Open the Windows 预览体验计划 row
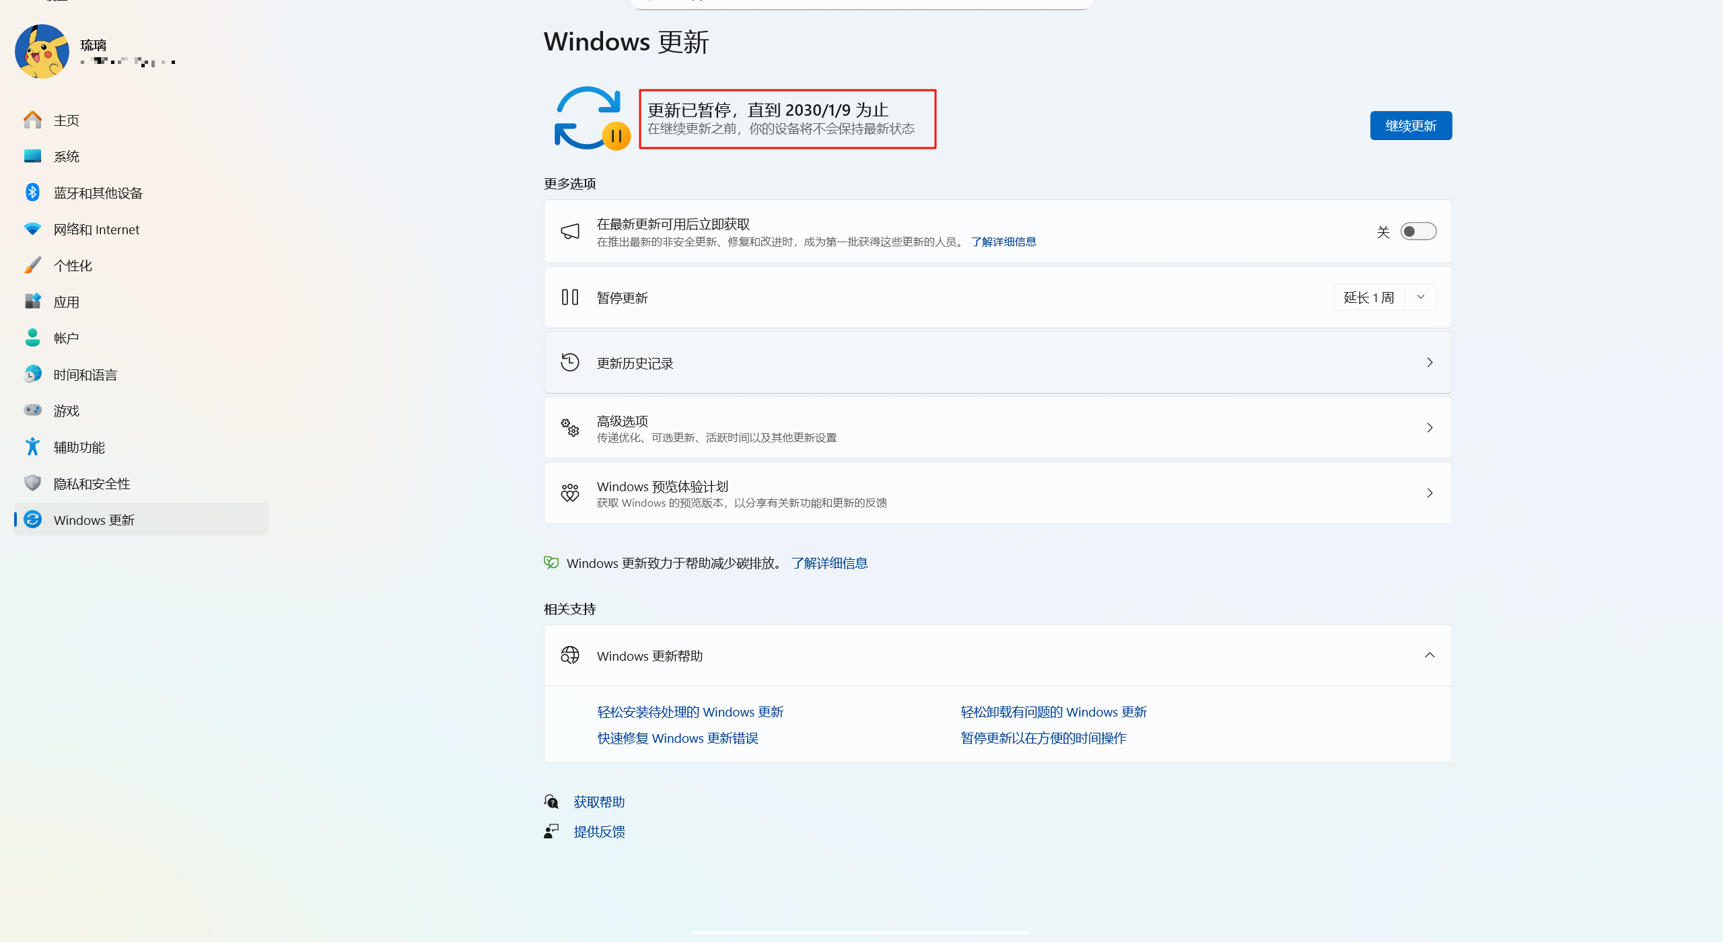The image size is (1723, 942). point(997,493)
